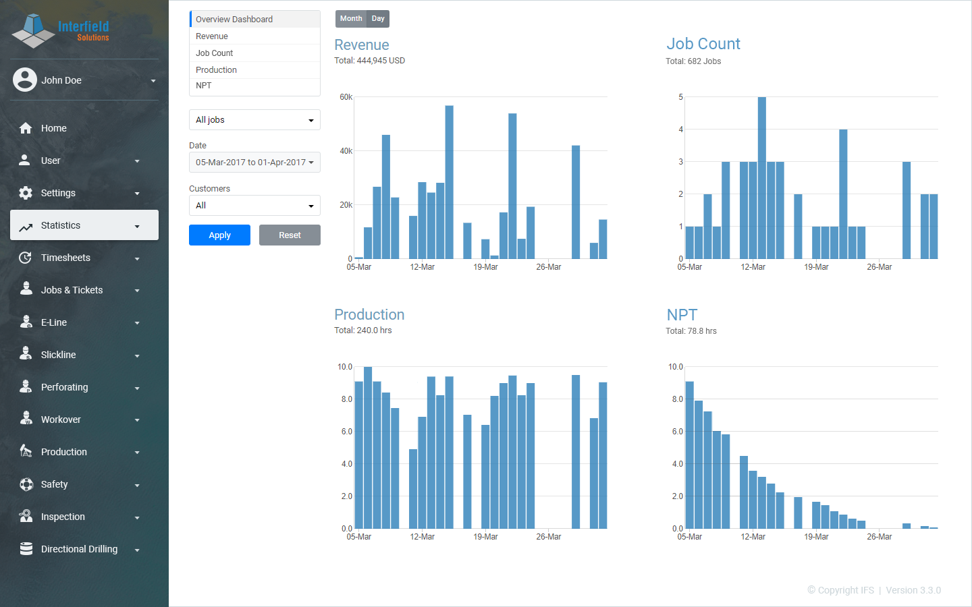
Task: Click the Total: 240.0 hrs text
Action: [x=363, y=330]
